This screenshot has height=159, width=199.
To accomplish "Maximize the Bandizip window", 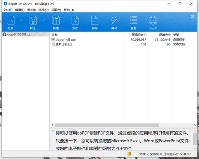I will pos(180,4).
